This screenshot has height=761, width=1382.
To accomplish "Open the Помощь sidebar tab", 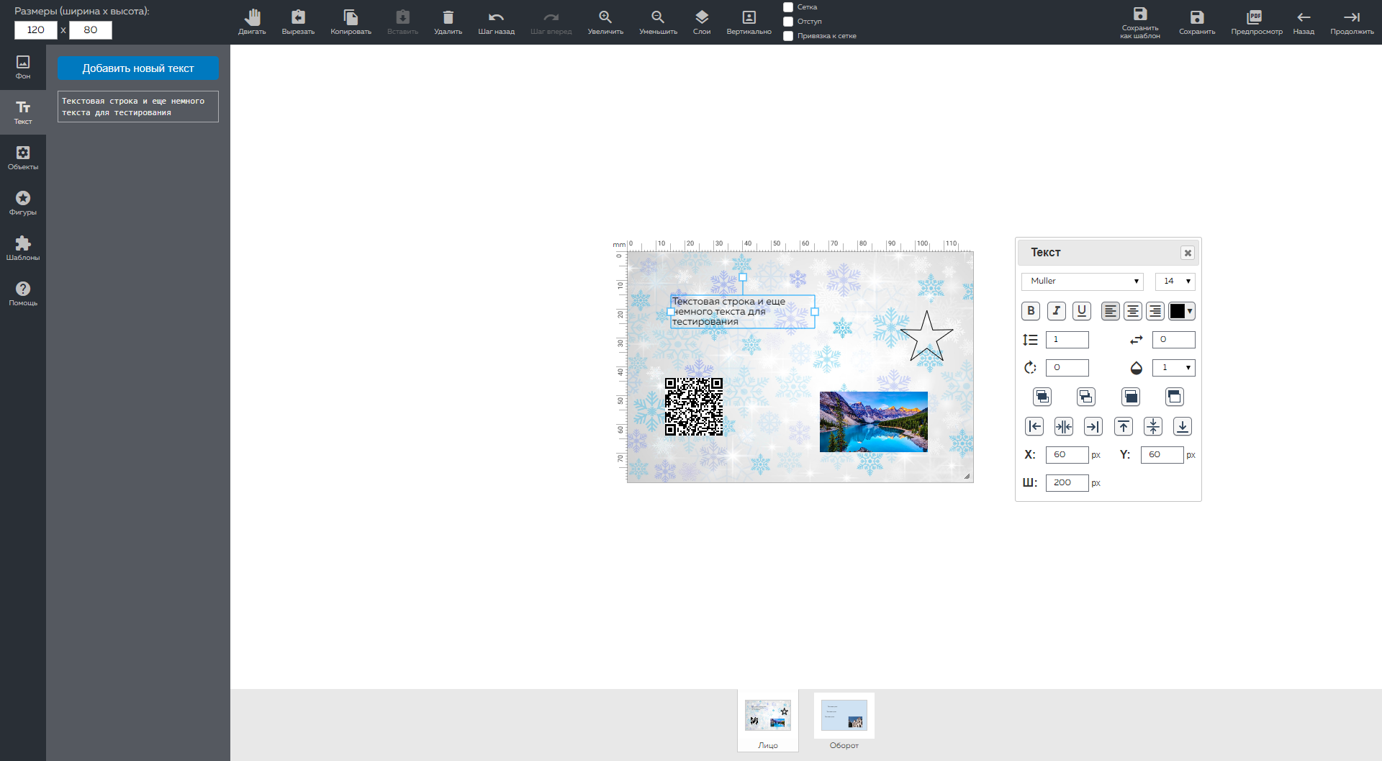I will click(x=23, y=294).
